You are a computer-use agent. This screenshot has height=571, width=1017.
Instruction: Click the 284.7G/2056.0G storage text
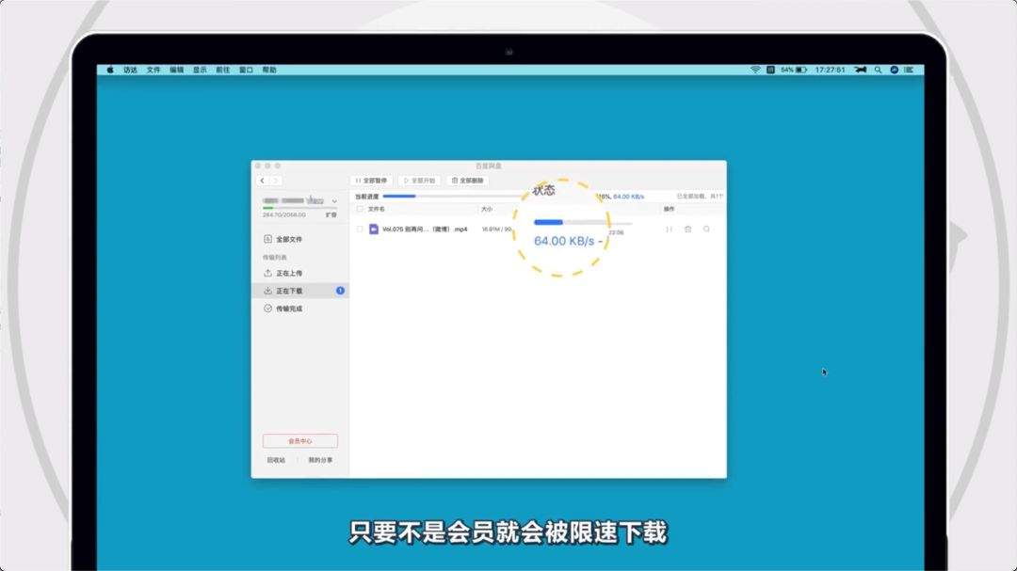point(284,214)
